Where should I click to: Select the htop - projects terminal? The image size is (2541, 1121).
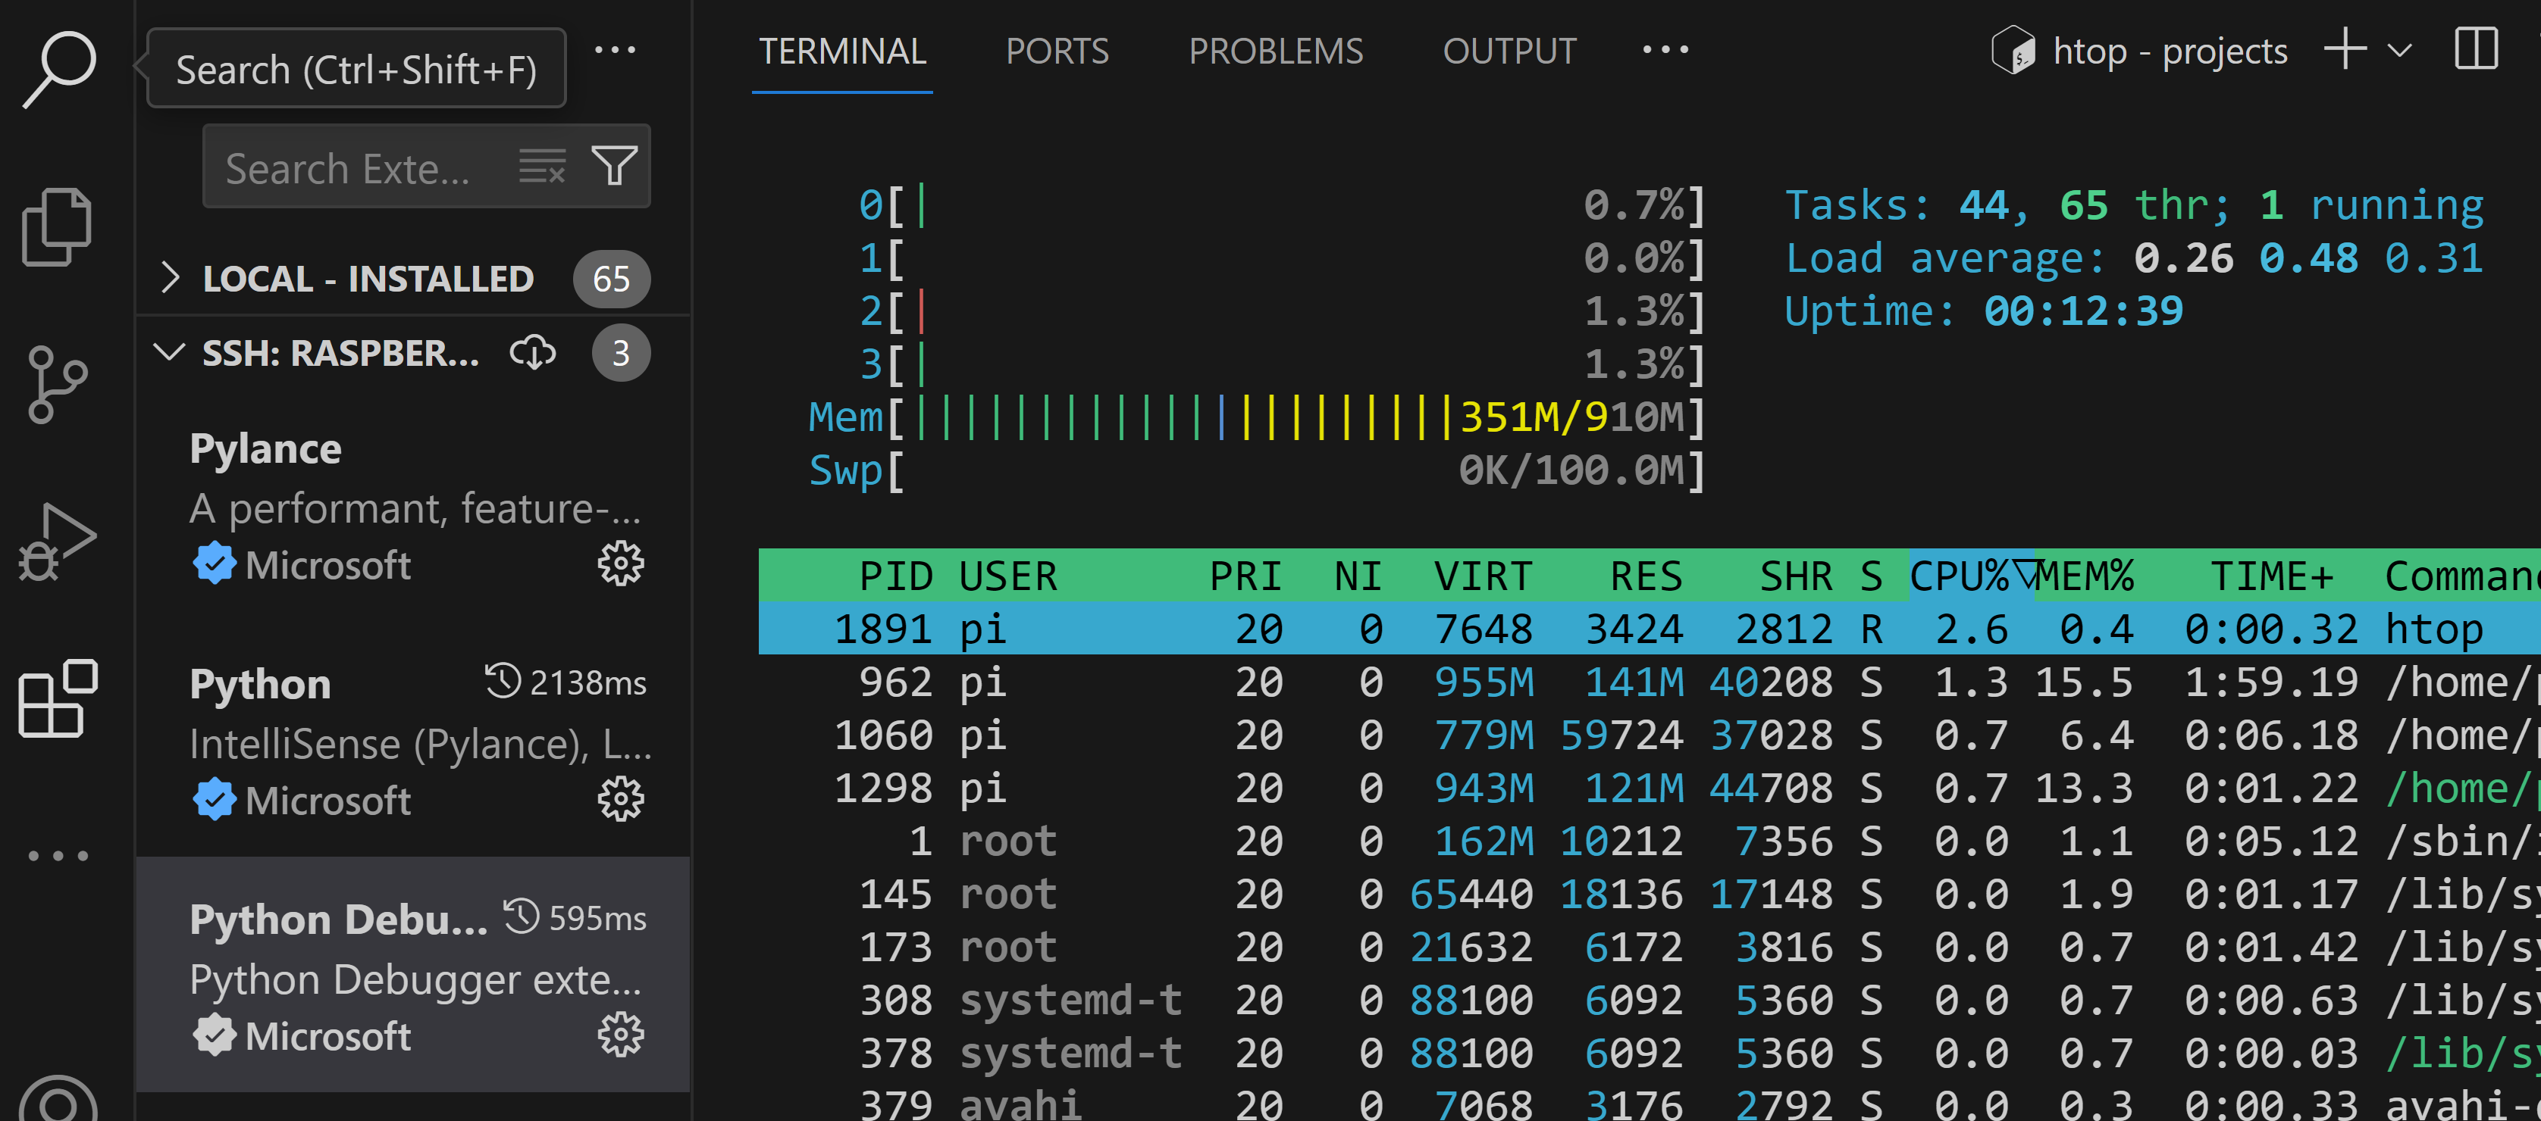click(x=2139, y=49)
